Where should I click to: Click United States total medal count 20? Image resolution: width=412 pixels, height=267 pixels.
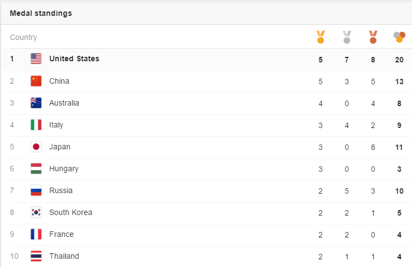click(x=399, y=59)
